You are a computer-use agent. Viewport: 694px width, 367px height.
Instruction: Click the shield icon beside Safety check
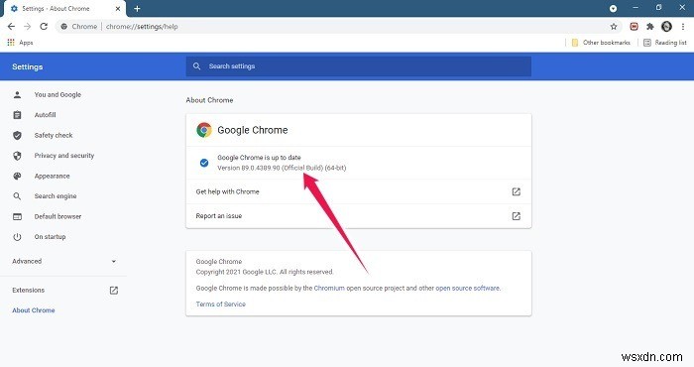pos(17,136)
